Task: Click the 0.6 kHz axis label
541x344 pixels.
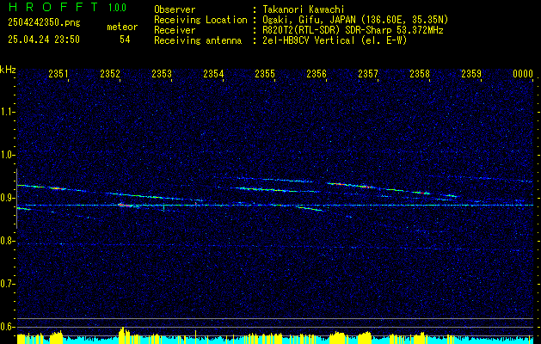Action: 7,327
